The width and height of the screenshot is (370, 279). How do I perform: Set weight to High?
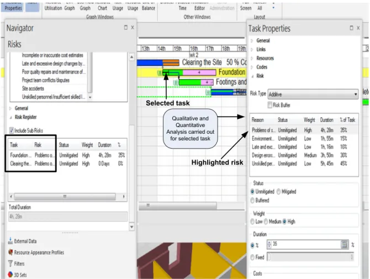284,222
